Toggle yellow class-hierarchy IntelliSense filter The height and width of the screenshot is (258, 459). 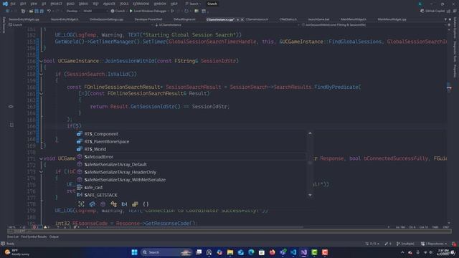[x=113, y=204]
